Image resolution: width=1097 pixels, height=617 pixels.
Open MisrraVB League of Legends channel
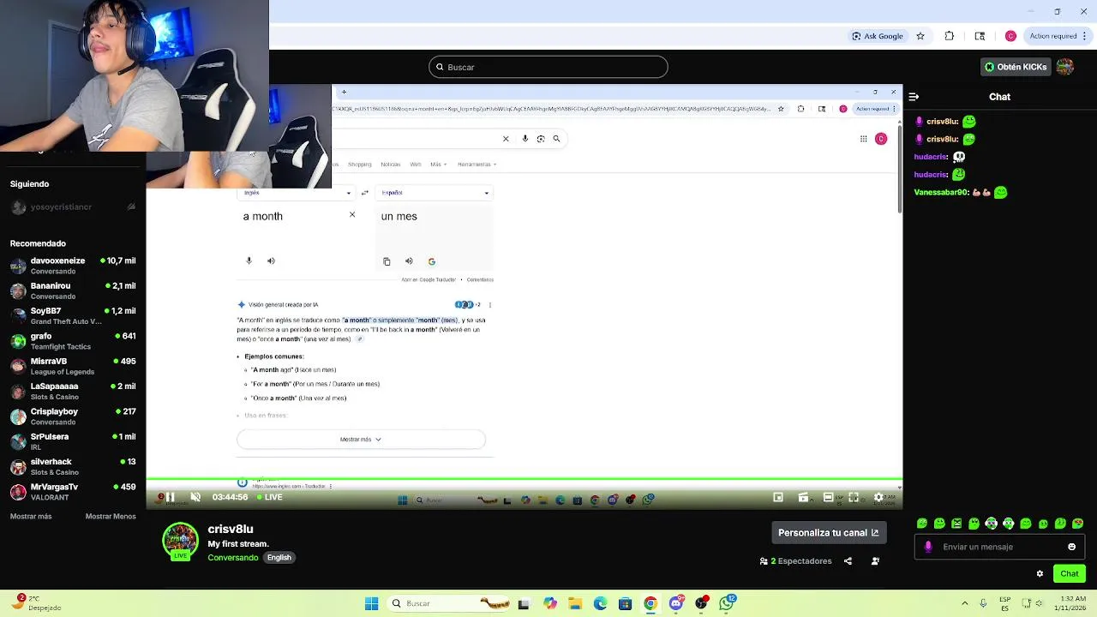point(73,366)
